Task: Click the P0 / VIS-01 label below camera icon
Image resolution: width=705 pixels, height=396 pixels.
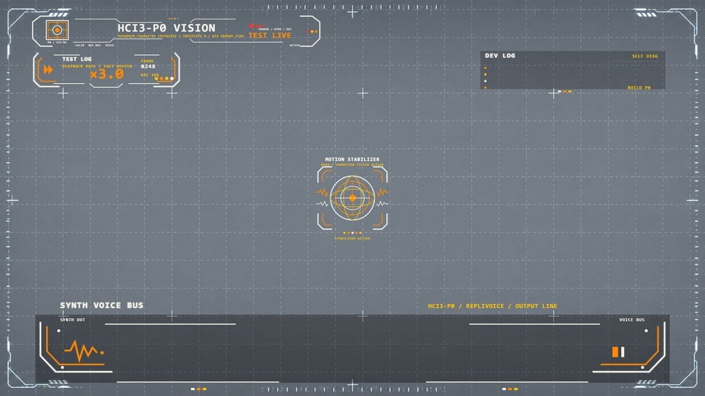Action: click(57, 43)
